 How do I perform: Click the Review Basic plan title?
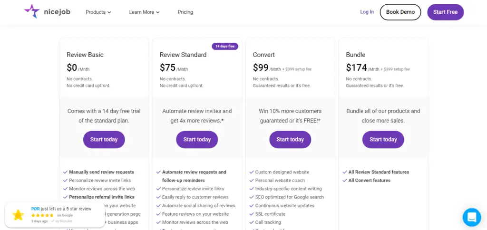pyautogui.click(x=85, y=55)
